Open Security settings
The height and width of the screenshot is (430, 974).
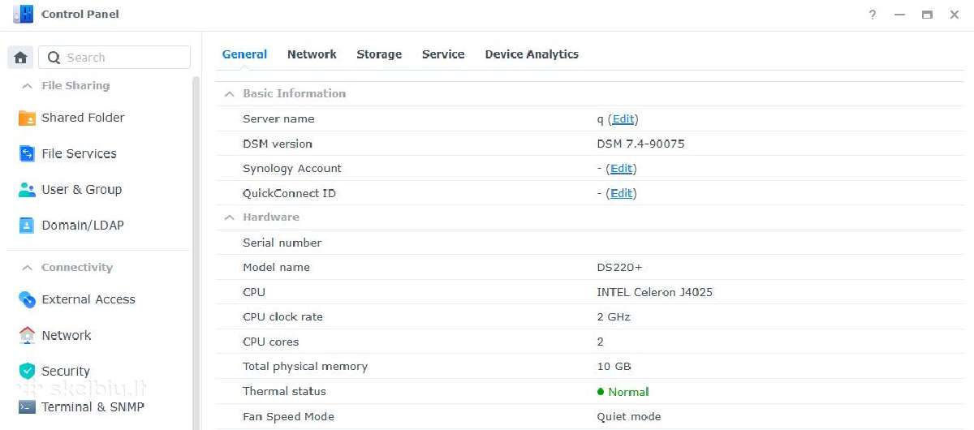tap(66, 371)
